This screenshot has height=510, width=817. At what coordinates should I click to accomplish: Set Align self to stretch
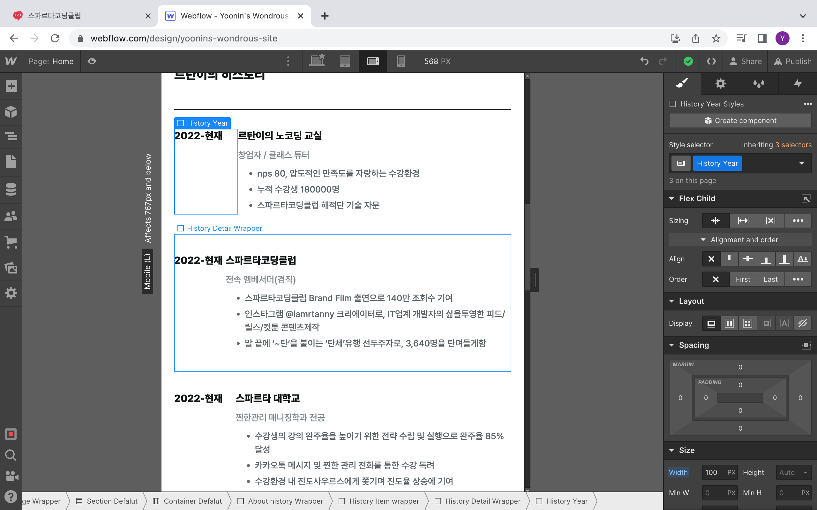coord(784,259)
